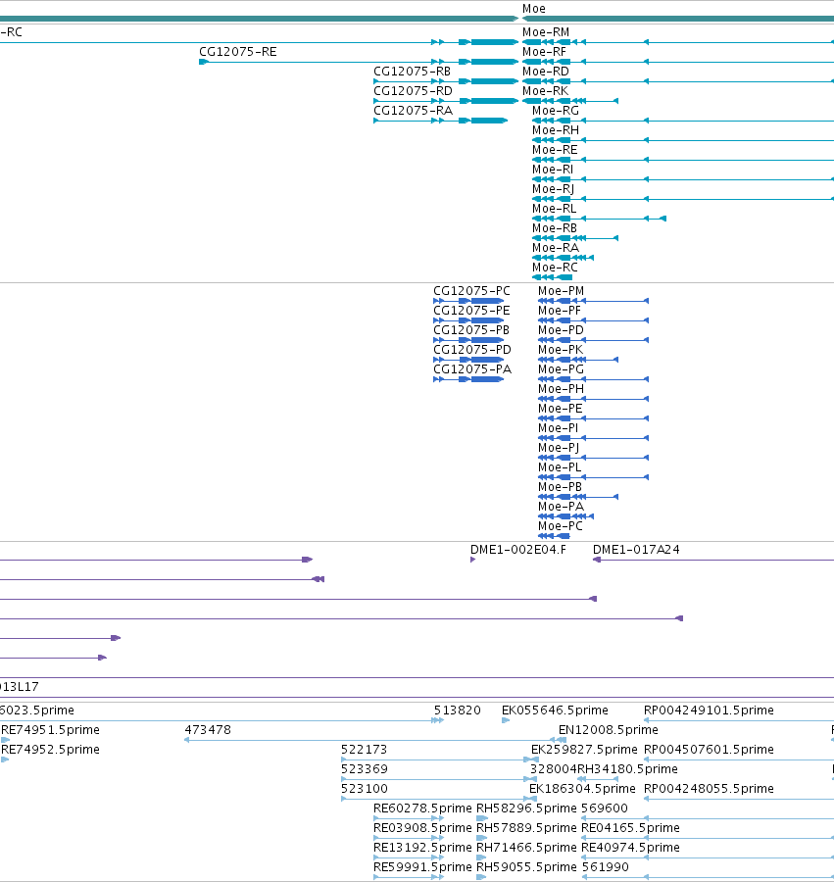The height and width of the screenshot is (882, 834).
Task: Select the Moe-PM protein label
Action: (x=562, y=291)
